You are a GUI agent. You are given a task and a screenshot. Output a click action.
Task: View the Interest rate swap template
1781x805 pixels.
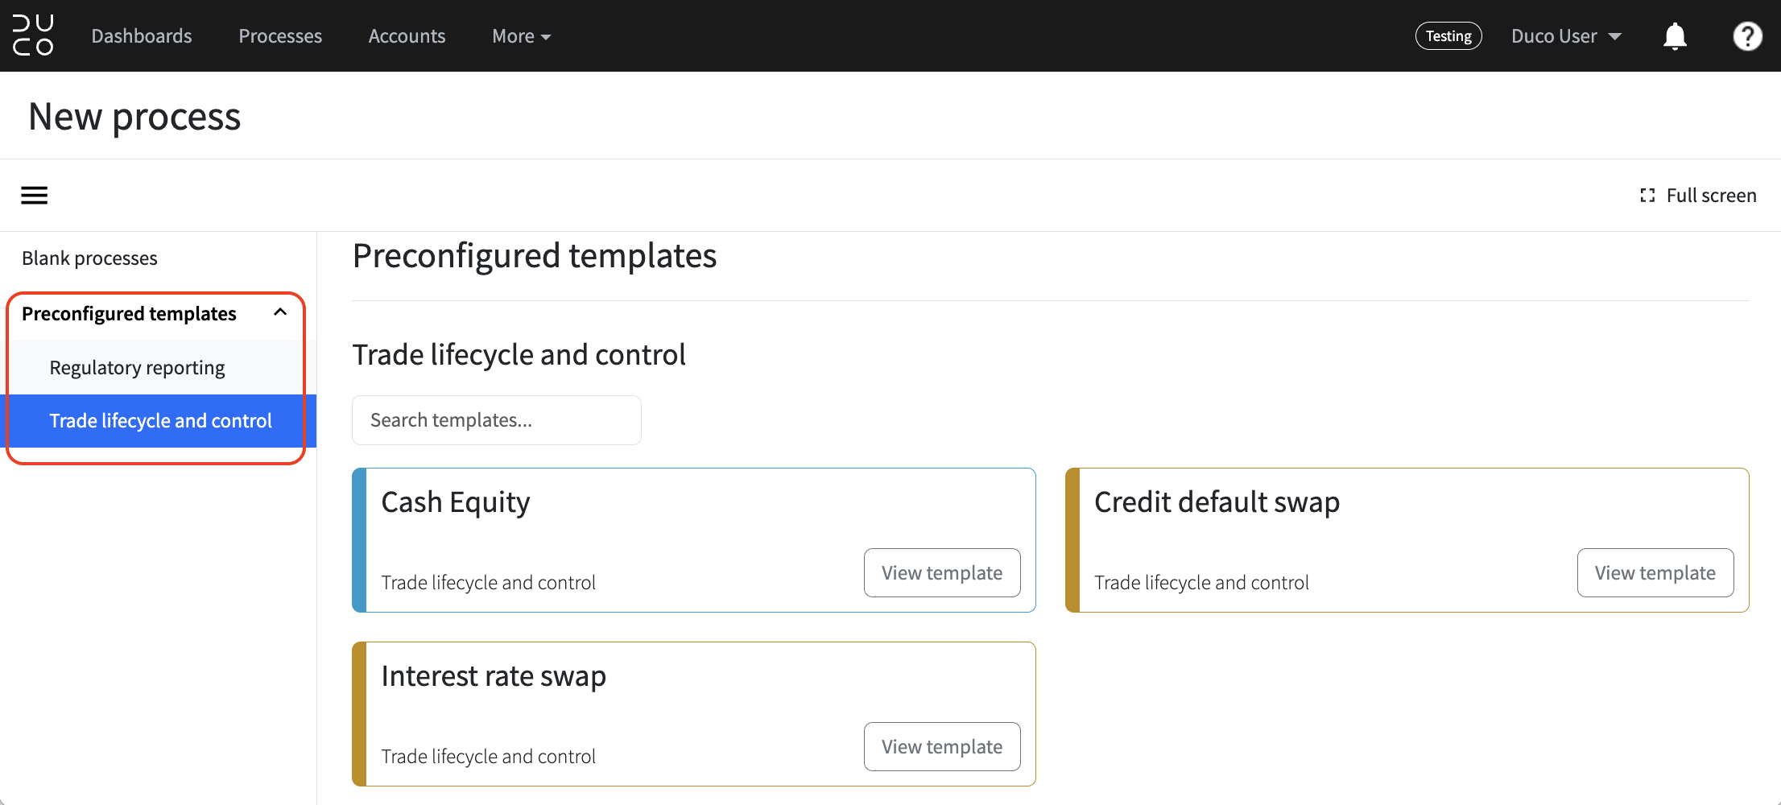pos(942,747)
